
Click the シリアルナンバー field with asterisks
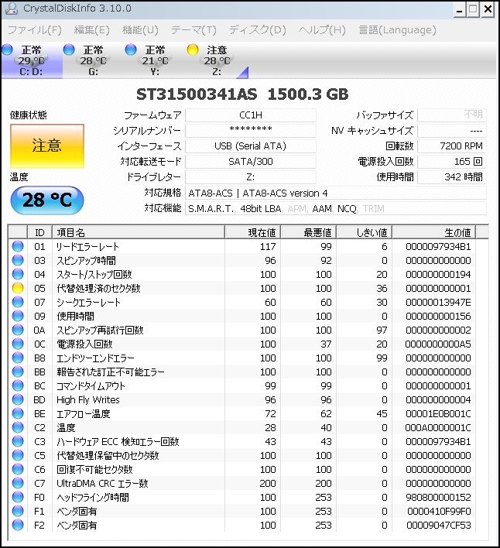tap(251, 131)
